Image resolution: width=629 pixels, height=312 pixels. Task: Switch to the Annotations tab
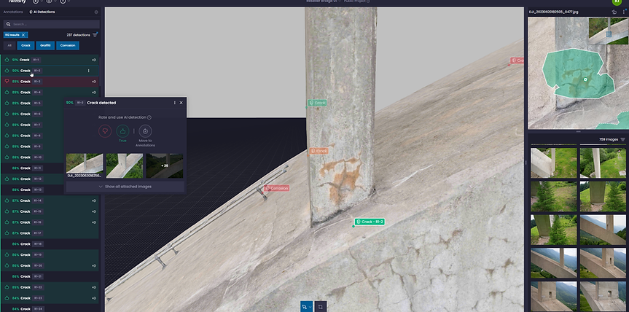click(x=13, y=12)
